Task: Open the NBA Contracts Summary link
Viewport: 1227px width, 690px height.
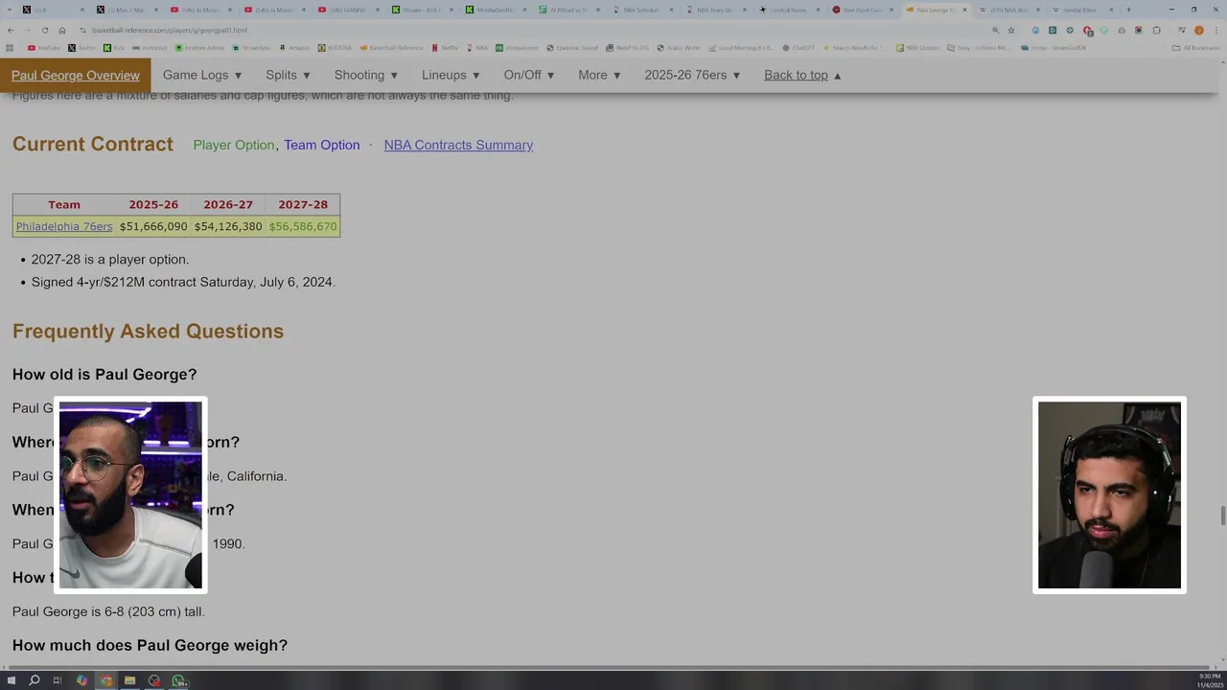Action: (458, 145)
